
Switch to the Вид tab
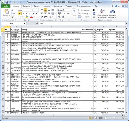point(97,6)
